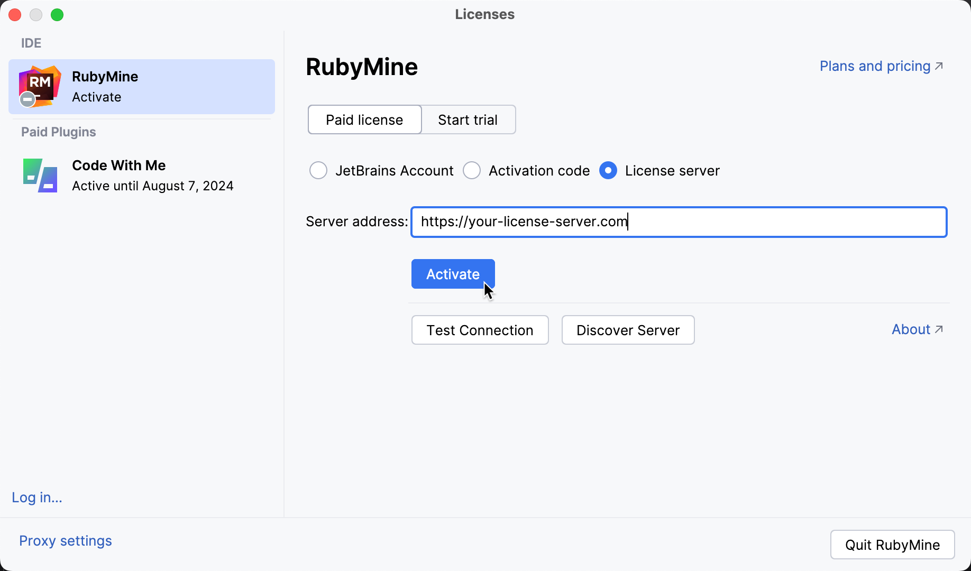Click Quit RubyMine

(x=892, y=545)
